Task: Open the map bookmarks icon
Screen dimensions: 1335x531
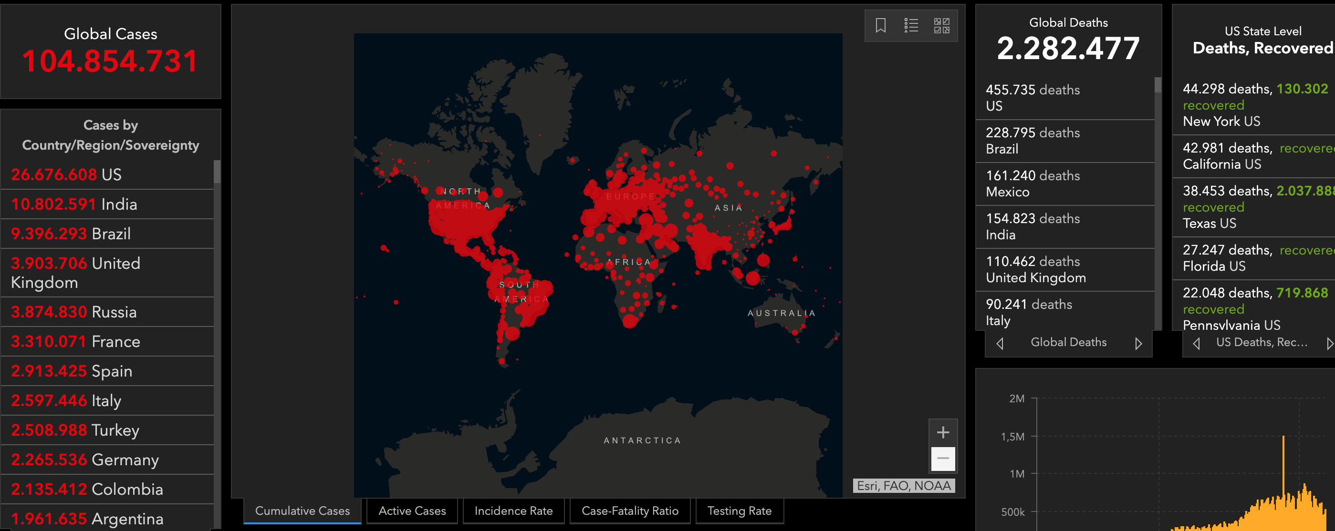Action: point(880,25)
